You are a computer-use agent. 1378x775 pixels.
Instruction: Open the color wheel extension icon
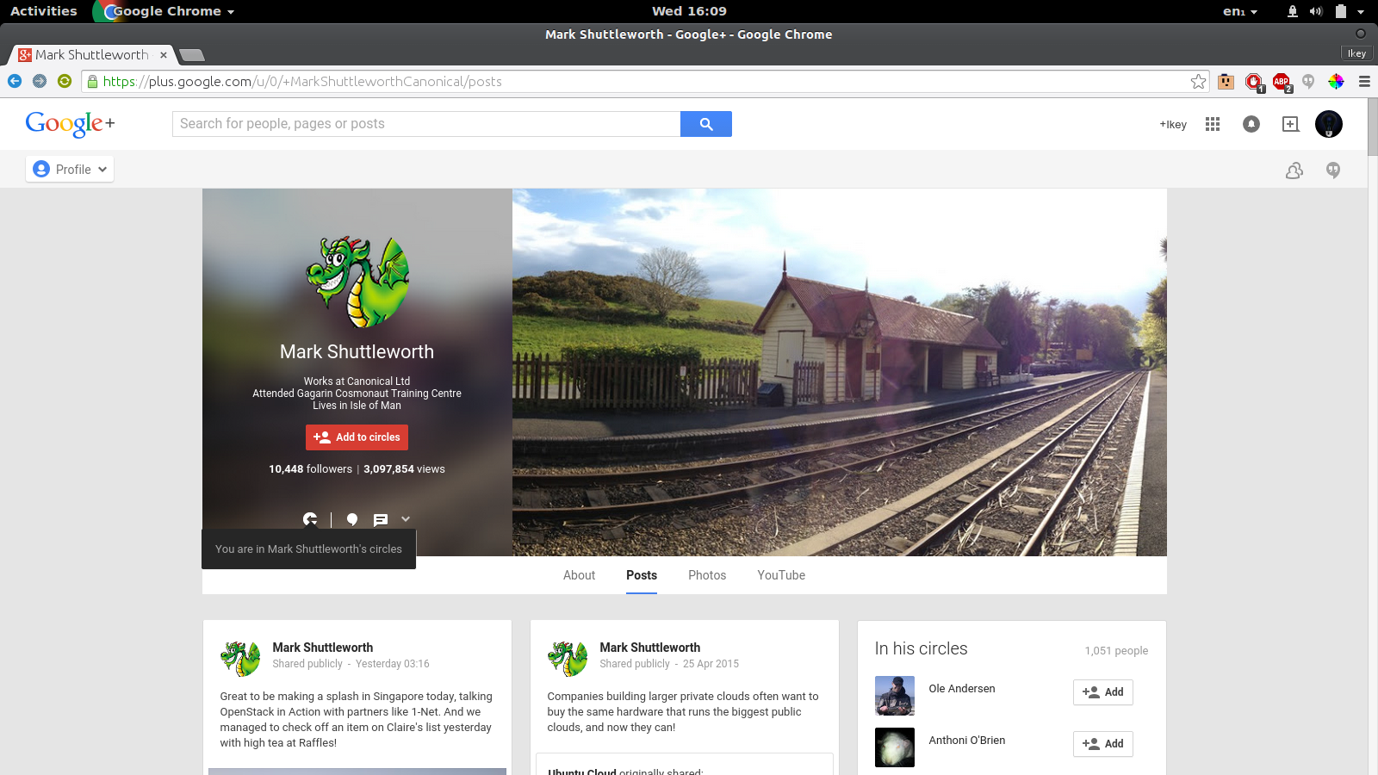tap(1336, 81)
